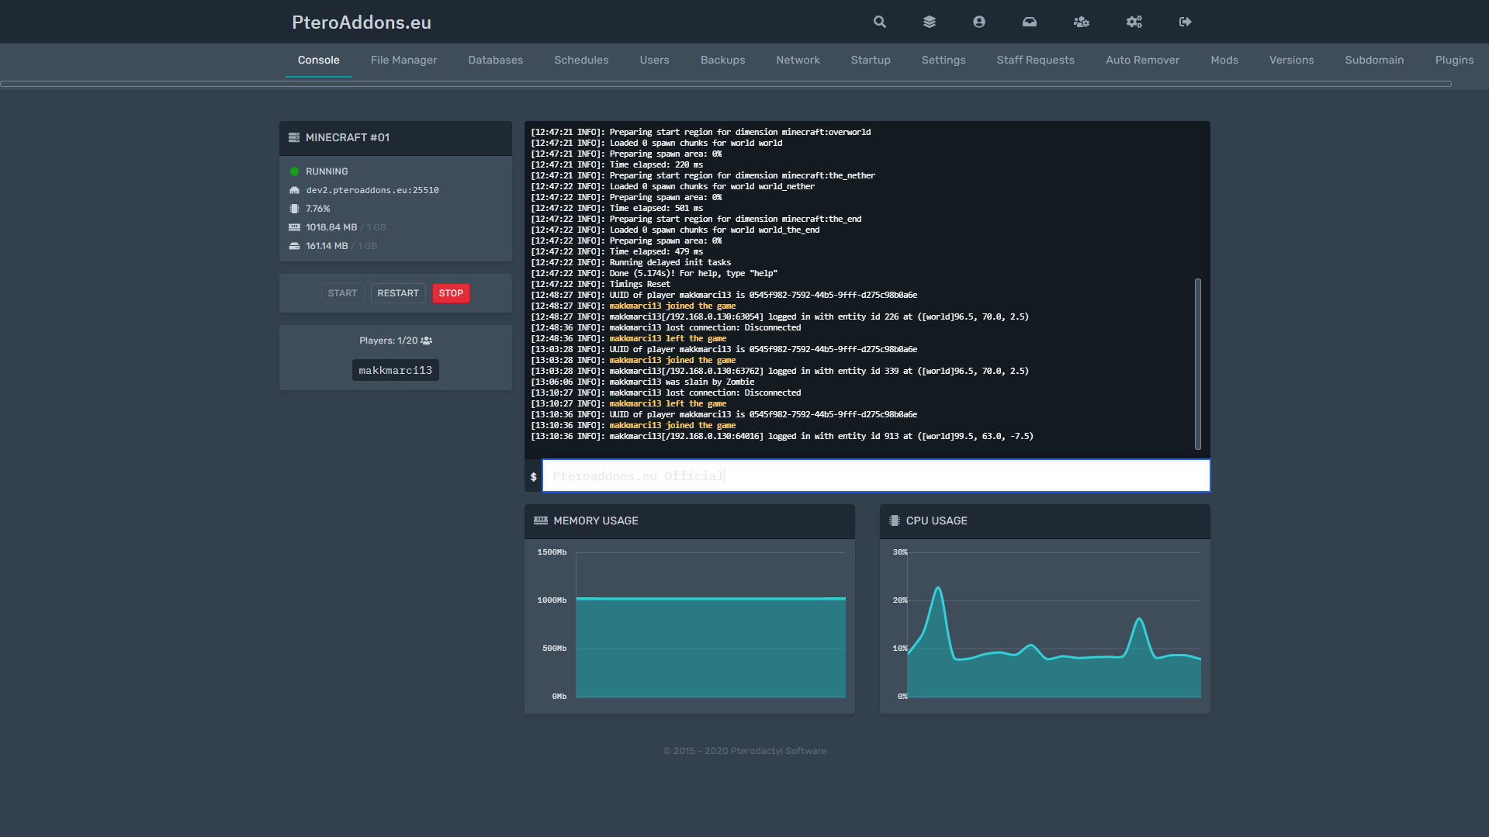Go to the Backups tab
The height and width of the screenshot is (837, 1489).
click(722, 60)
